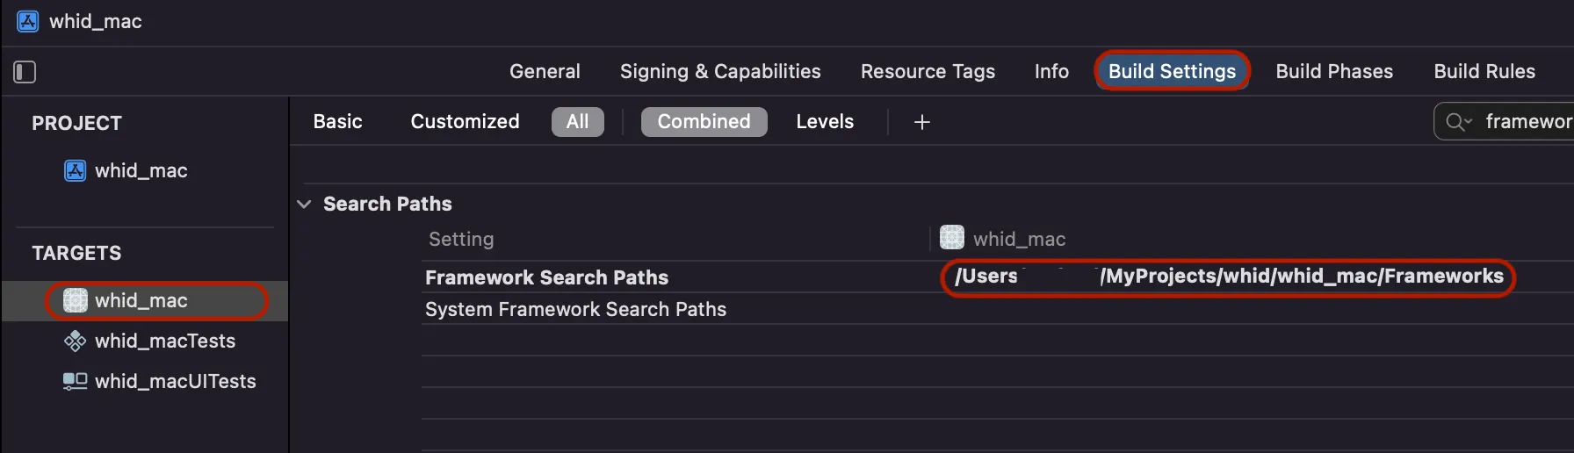
Task: Select the whid_mac project icon under PROJECT
Action: (76, 170)
